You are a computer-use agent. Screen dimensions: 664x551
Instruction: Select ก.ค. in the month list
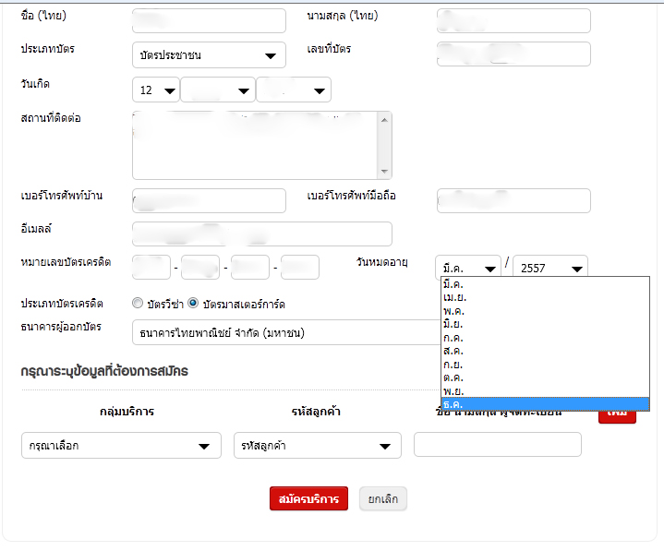(x=545, y=337)
